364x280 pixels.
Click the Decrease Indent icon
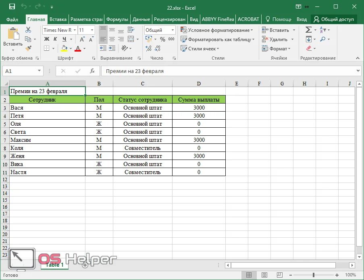pos(103,48)
